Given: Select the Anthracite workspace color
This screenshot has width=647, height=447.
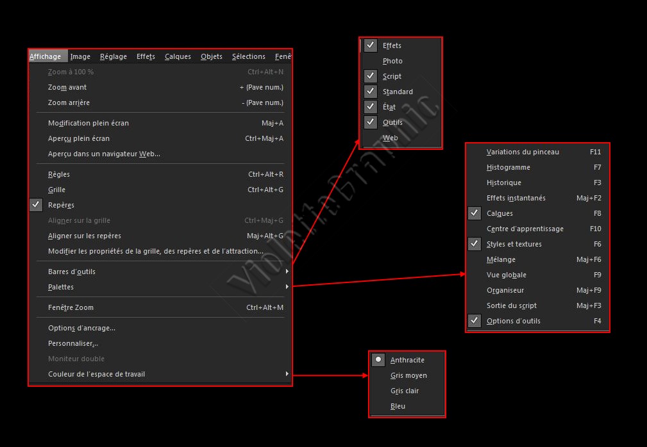Looking at the screenshot, I should (407, 360).
